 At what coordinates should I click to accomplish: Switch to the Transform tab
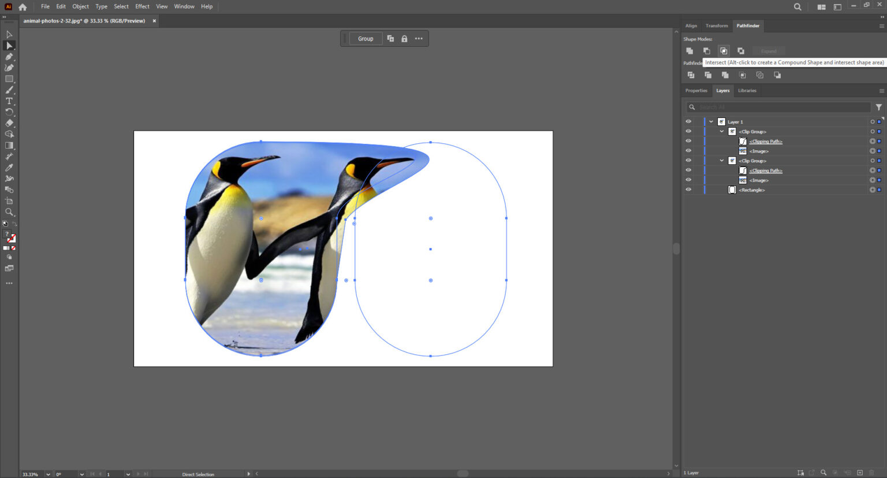pos(717,25)
